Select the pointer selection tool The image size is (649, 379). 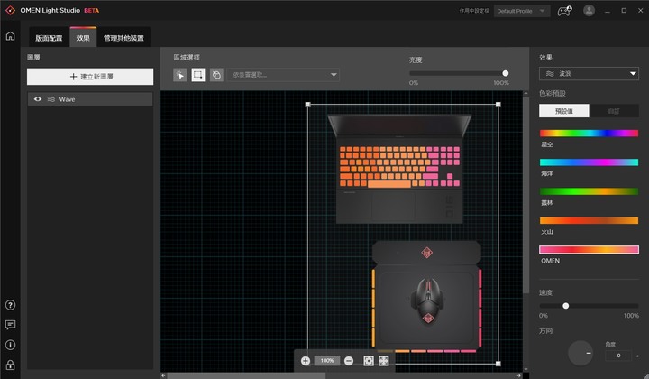pos(179,75)
